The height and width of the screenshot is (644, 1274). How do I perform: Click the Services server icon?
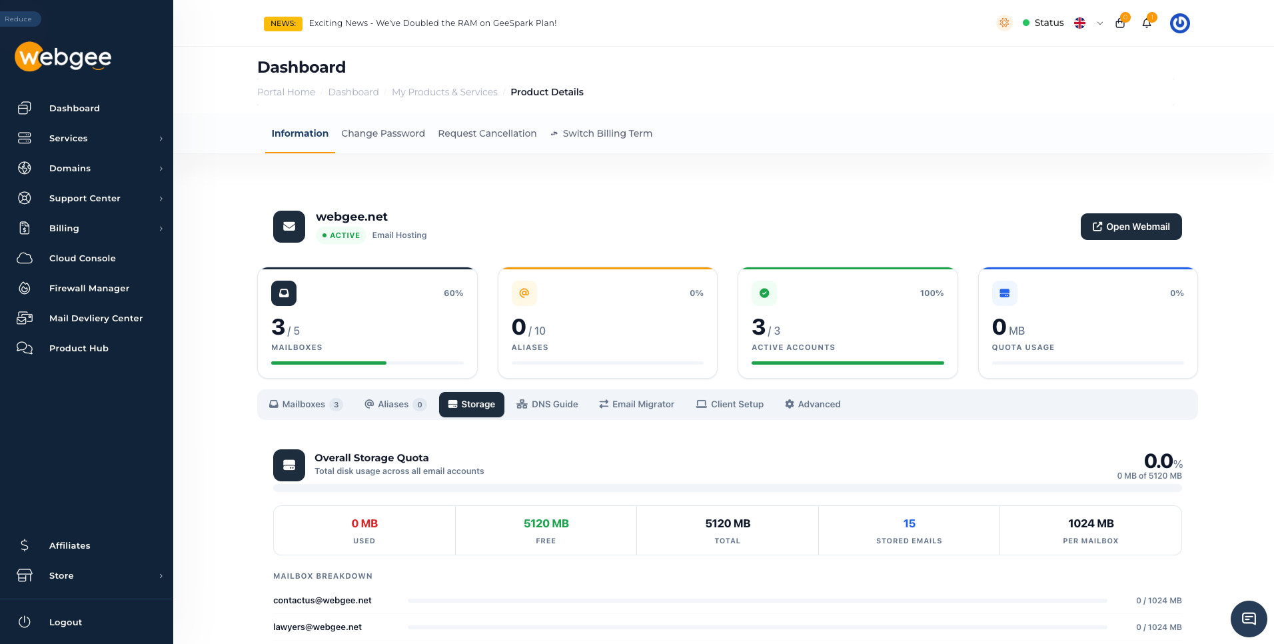point(25,138)
